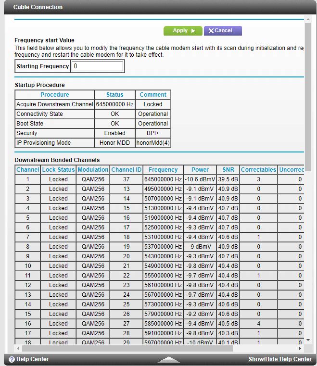This screenshot has height=366, width=317.
Task: Click the green Apply button
Action: click(183, 31)
